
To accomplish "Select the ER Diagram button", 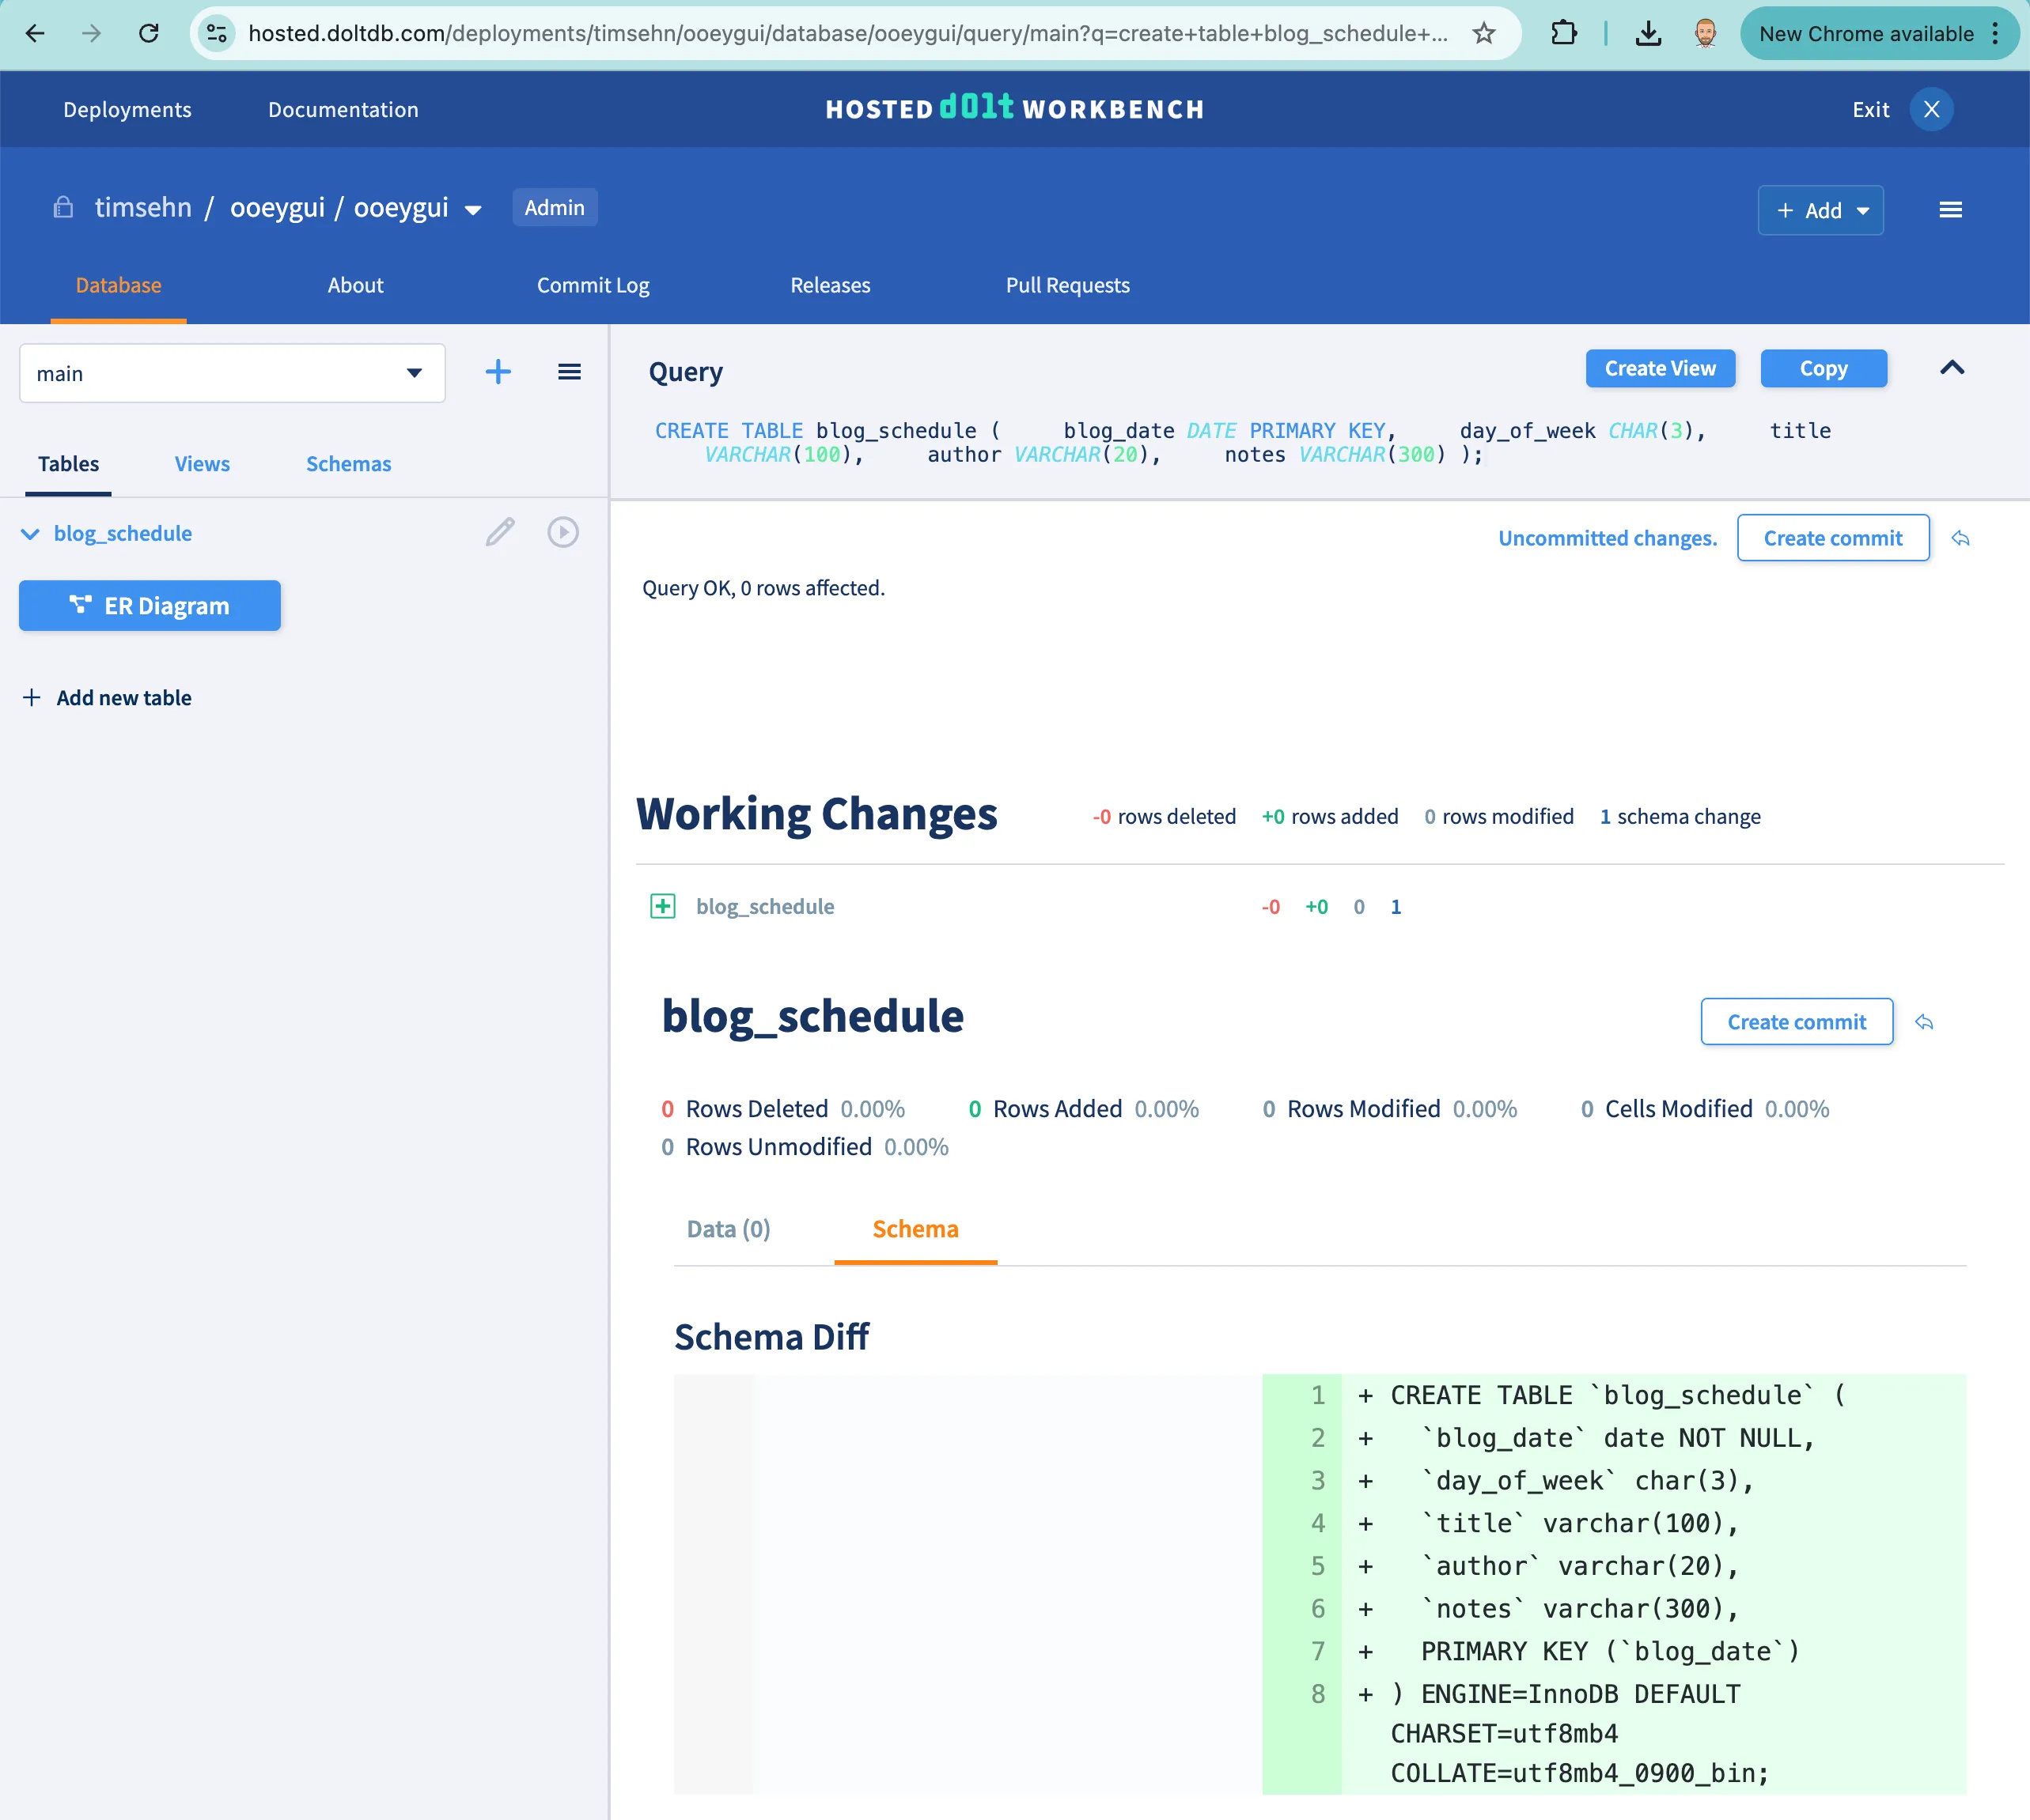I will [149, 605].
